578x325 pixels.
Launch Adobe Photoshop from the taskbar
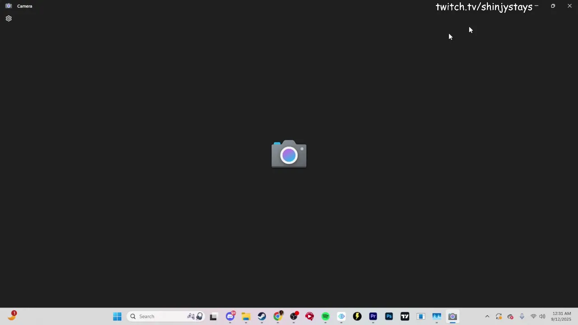[389, 316]
